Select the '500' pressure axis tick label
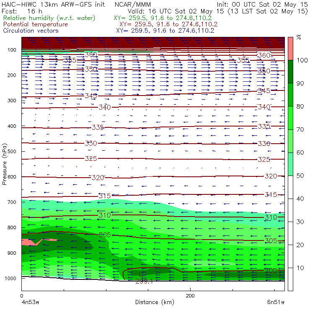The image size is (310, 310). (12, 152)
